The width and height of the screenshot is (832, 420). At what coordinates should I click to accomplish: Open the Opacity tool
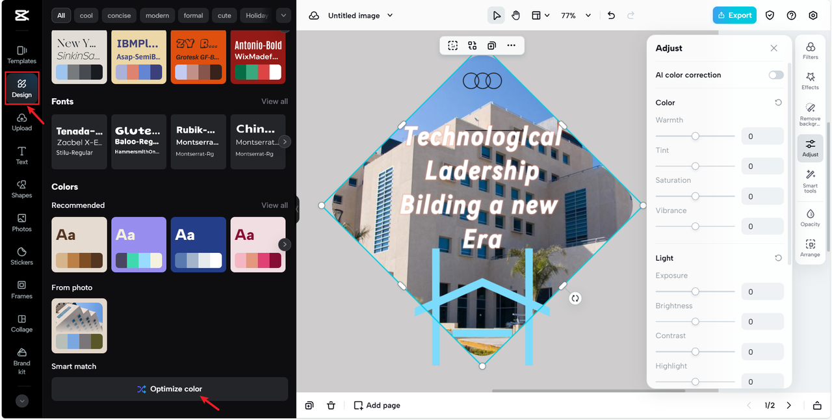point(811,218)
